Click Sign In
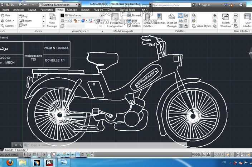252x167 pixels. coord(204,5)
